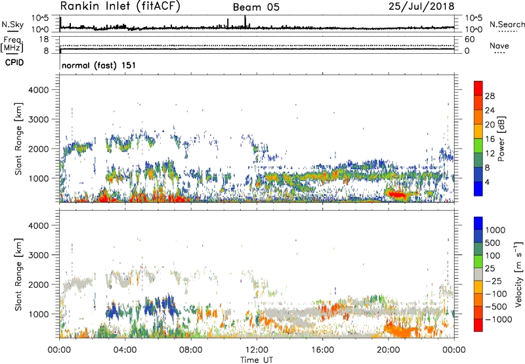Click the "20" power colorbar label
The height and width of the screenshot is (364, 525).
click(x=490, y=125)
